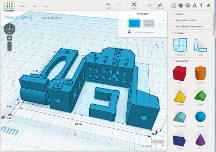Open the star favorites icon

coord(208,5)
